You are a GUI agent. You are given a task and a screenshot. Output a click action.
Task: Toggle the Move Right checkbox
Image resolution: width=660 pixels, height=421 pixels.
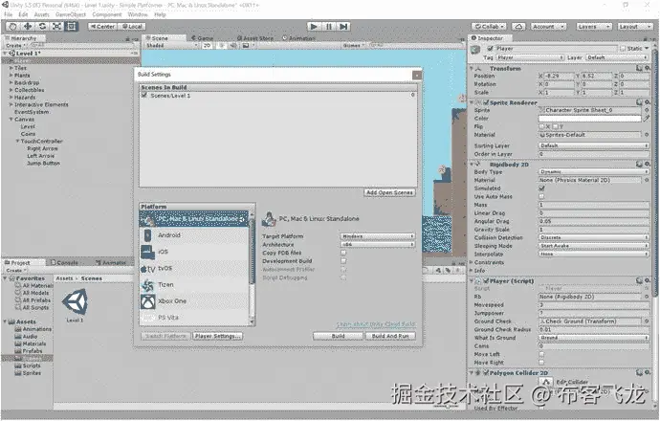tap(541, 363)
